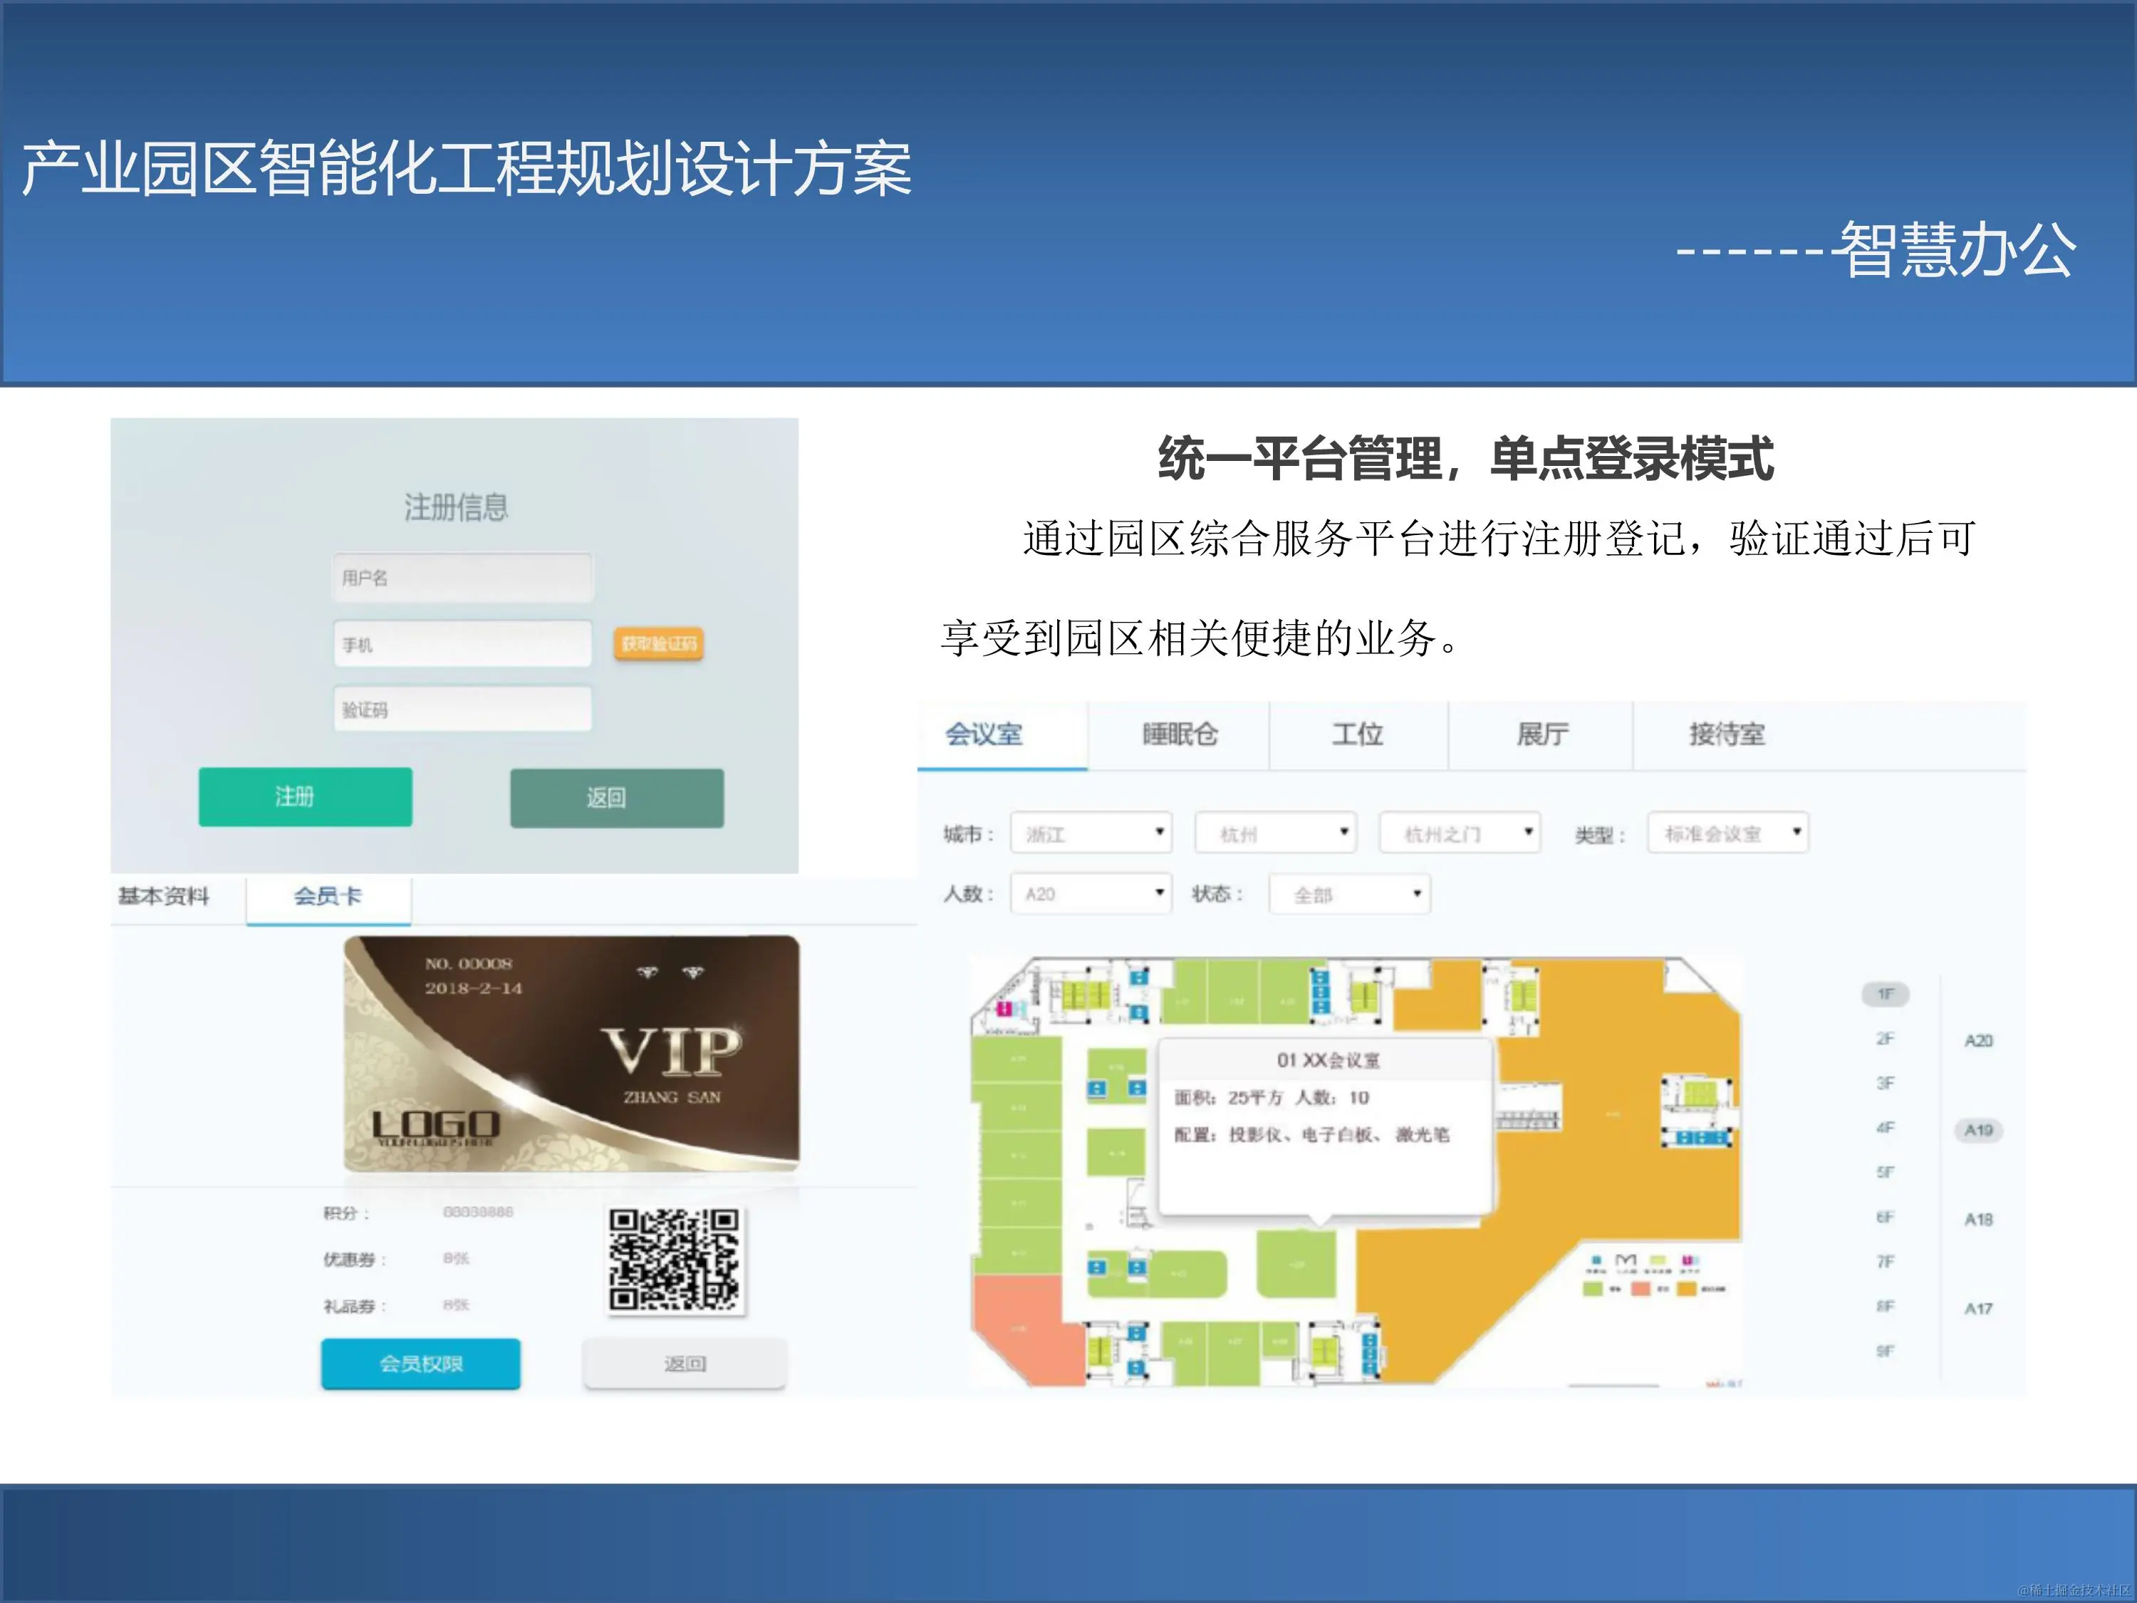Click the orange 获取验证码 button
Screen dimensions: 2137x1603
[660, 643]
